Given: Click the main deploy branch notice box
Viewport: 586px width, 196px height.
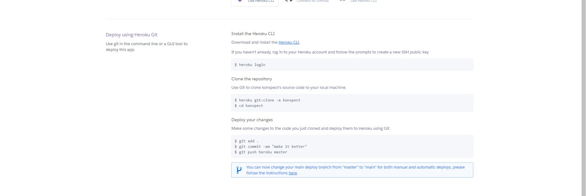Looking at the screenshot, I should pos(352,170).
